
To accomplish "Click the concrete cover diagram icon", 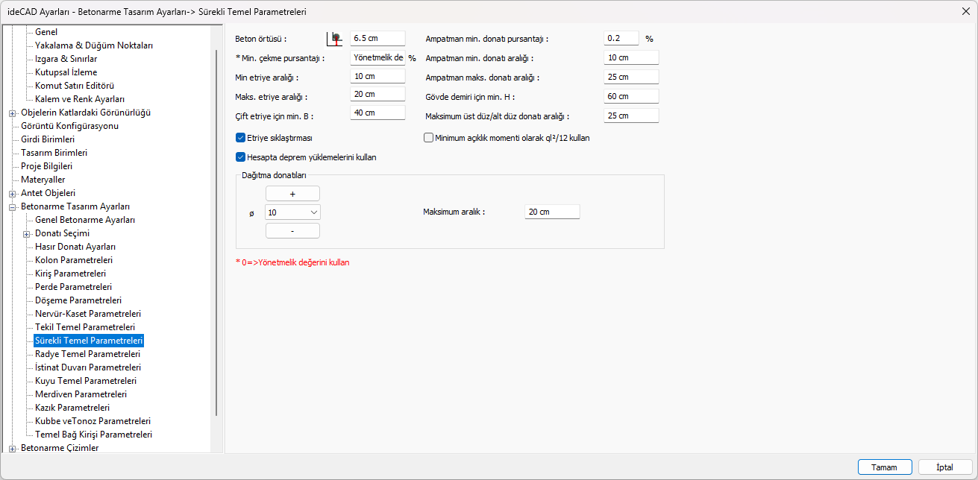I will click(x=336, y=38).
